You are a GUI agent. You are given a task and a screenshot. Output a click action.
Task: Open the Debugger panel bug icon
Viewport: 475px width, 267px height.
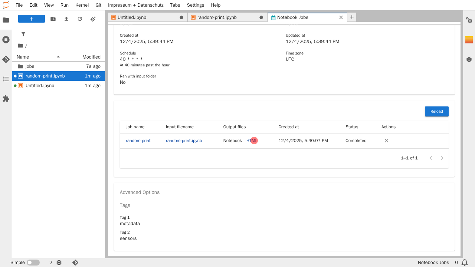point(469,59)
